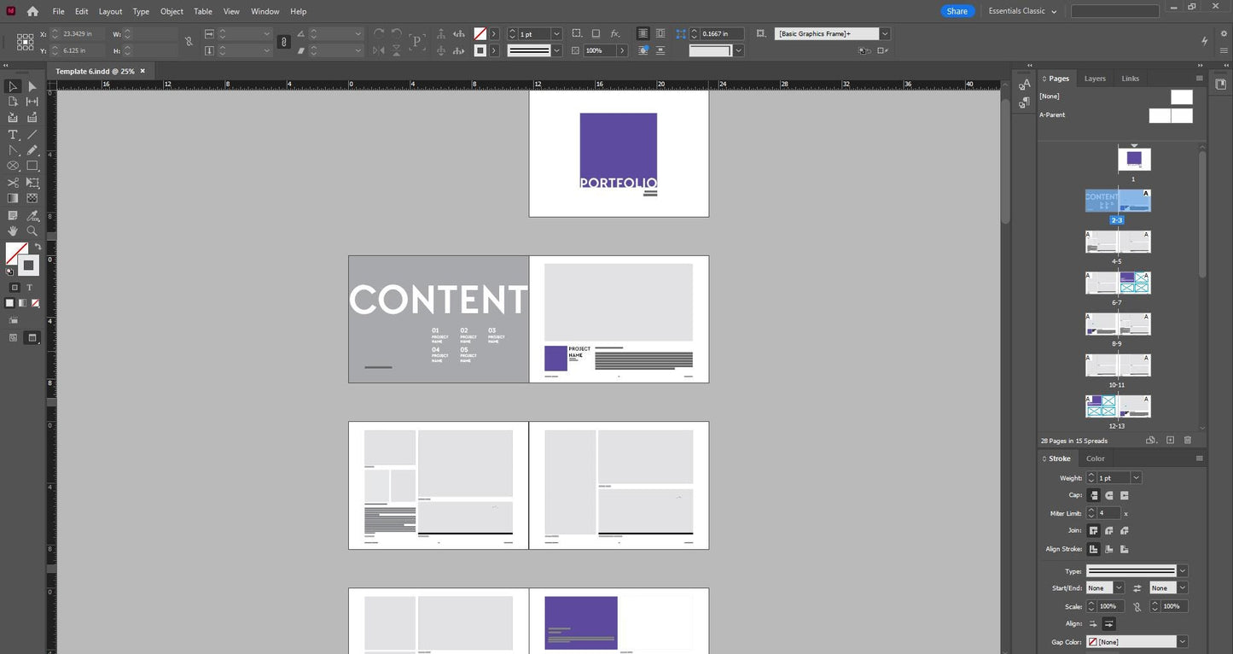
Task: Choose the round cap stroke option
Action: (1109, 495)
